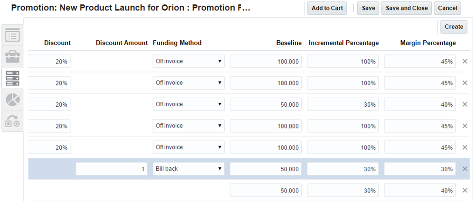Open the first row's Off invoice dropdown
The image size is (476, 201).
189,61
